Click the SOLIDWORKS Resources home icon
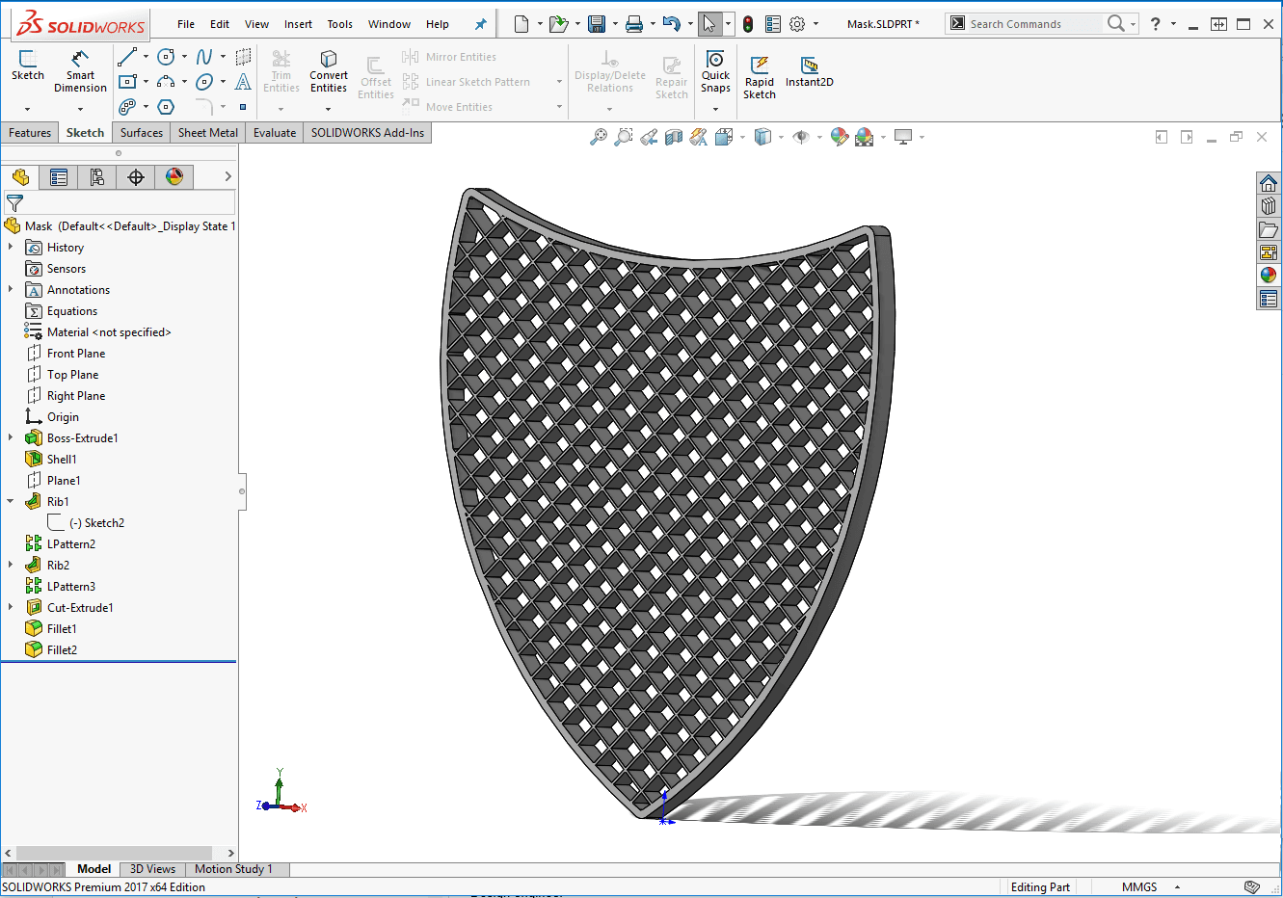Viewport: 1283px width, 898px height. [x=1269, y=183]
